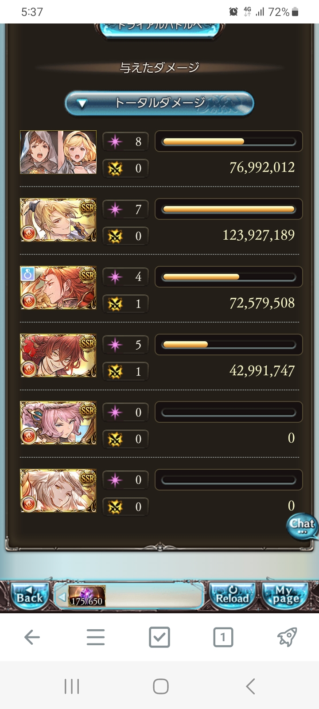Tap the crystal item icon showing 175/650

click(x=87, y=596)
